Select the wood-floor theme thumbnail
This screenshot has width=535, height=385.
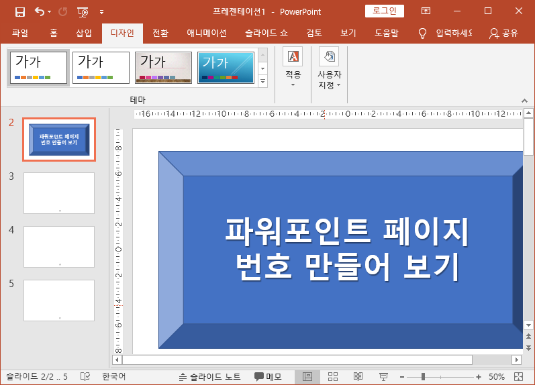[x=163, y=68]
